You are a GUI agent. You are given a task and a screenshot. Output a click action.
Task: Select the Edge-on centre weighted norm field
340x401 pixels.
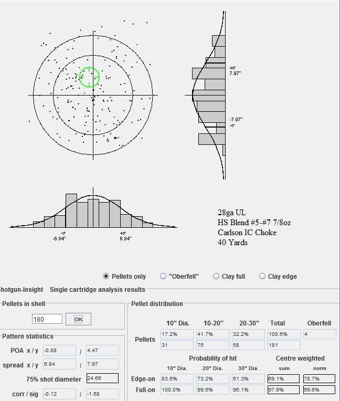tap(319, 378)
